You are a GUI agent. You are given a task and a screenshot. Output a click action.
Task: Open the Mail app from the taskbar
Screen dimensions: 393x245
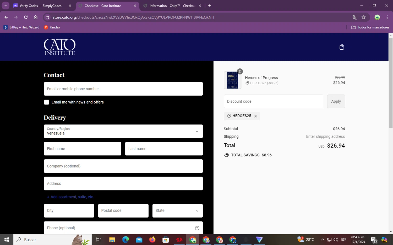click(139, 240)
